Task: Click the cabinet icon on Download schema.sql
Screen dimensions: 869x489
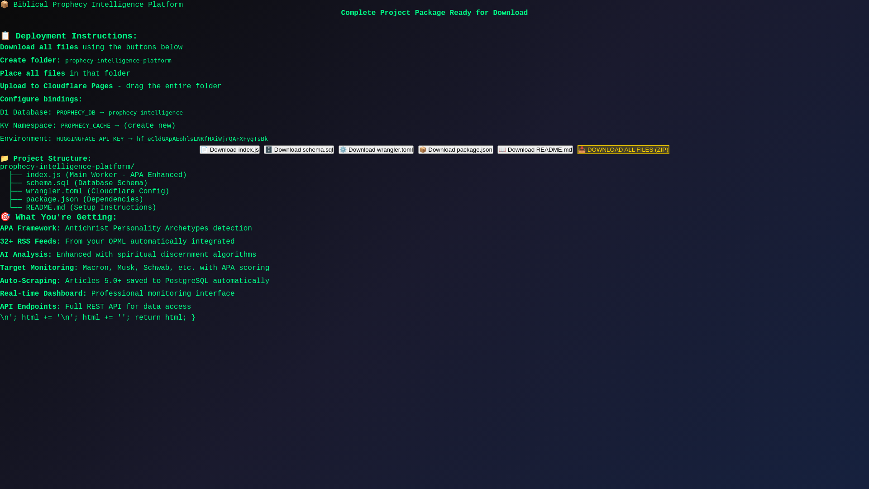Action: 269,150
